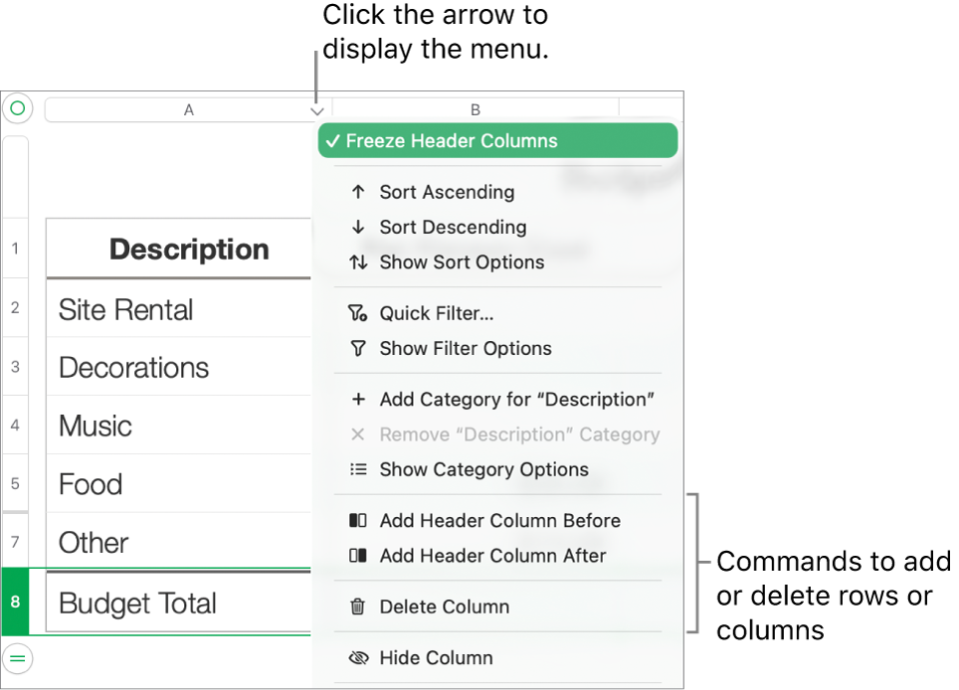
Task: Open the column A header dropdown arrow
Action: coord(316,110)
